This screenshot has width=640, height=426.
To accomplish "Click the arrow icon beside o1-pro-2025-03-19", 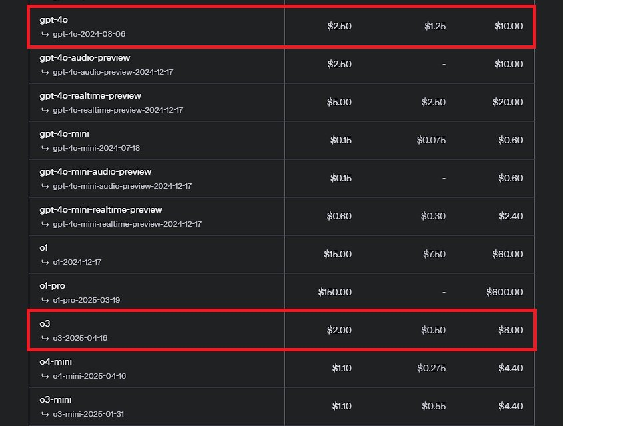I will click(45, 300).
